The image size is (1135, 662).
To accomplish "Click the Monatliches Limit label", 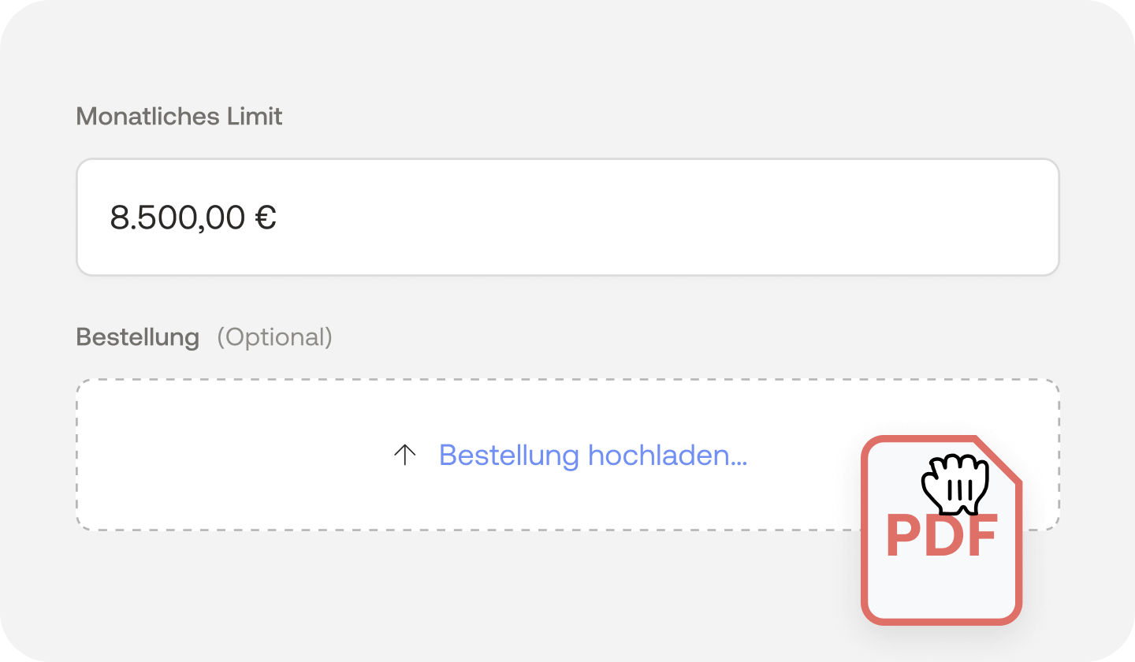I will tap(179, 116).
